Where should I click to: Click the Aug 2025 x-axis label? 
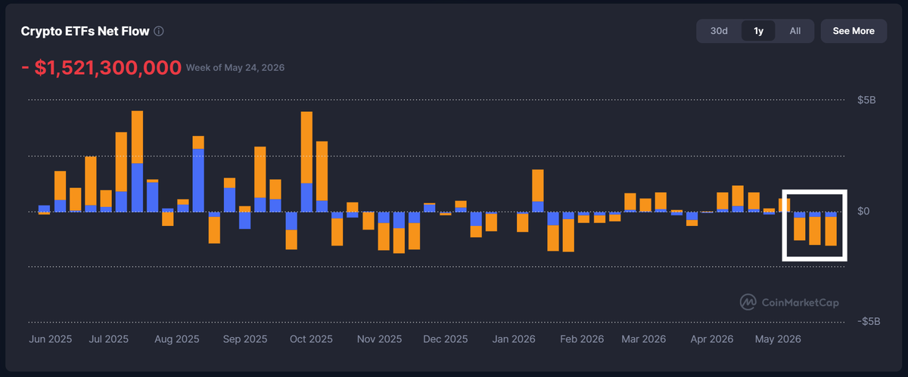[x=178, y=339]
